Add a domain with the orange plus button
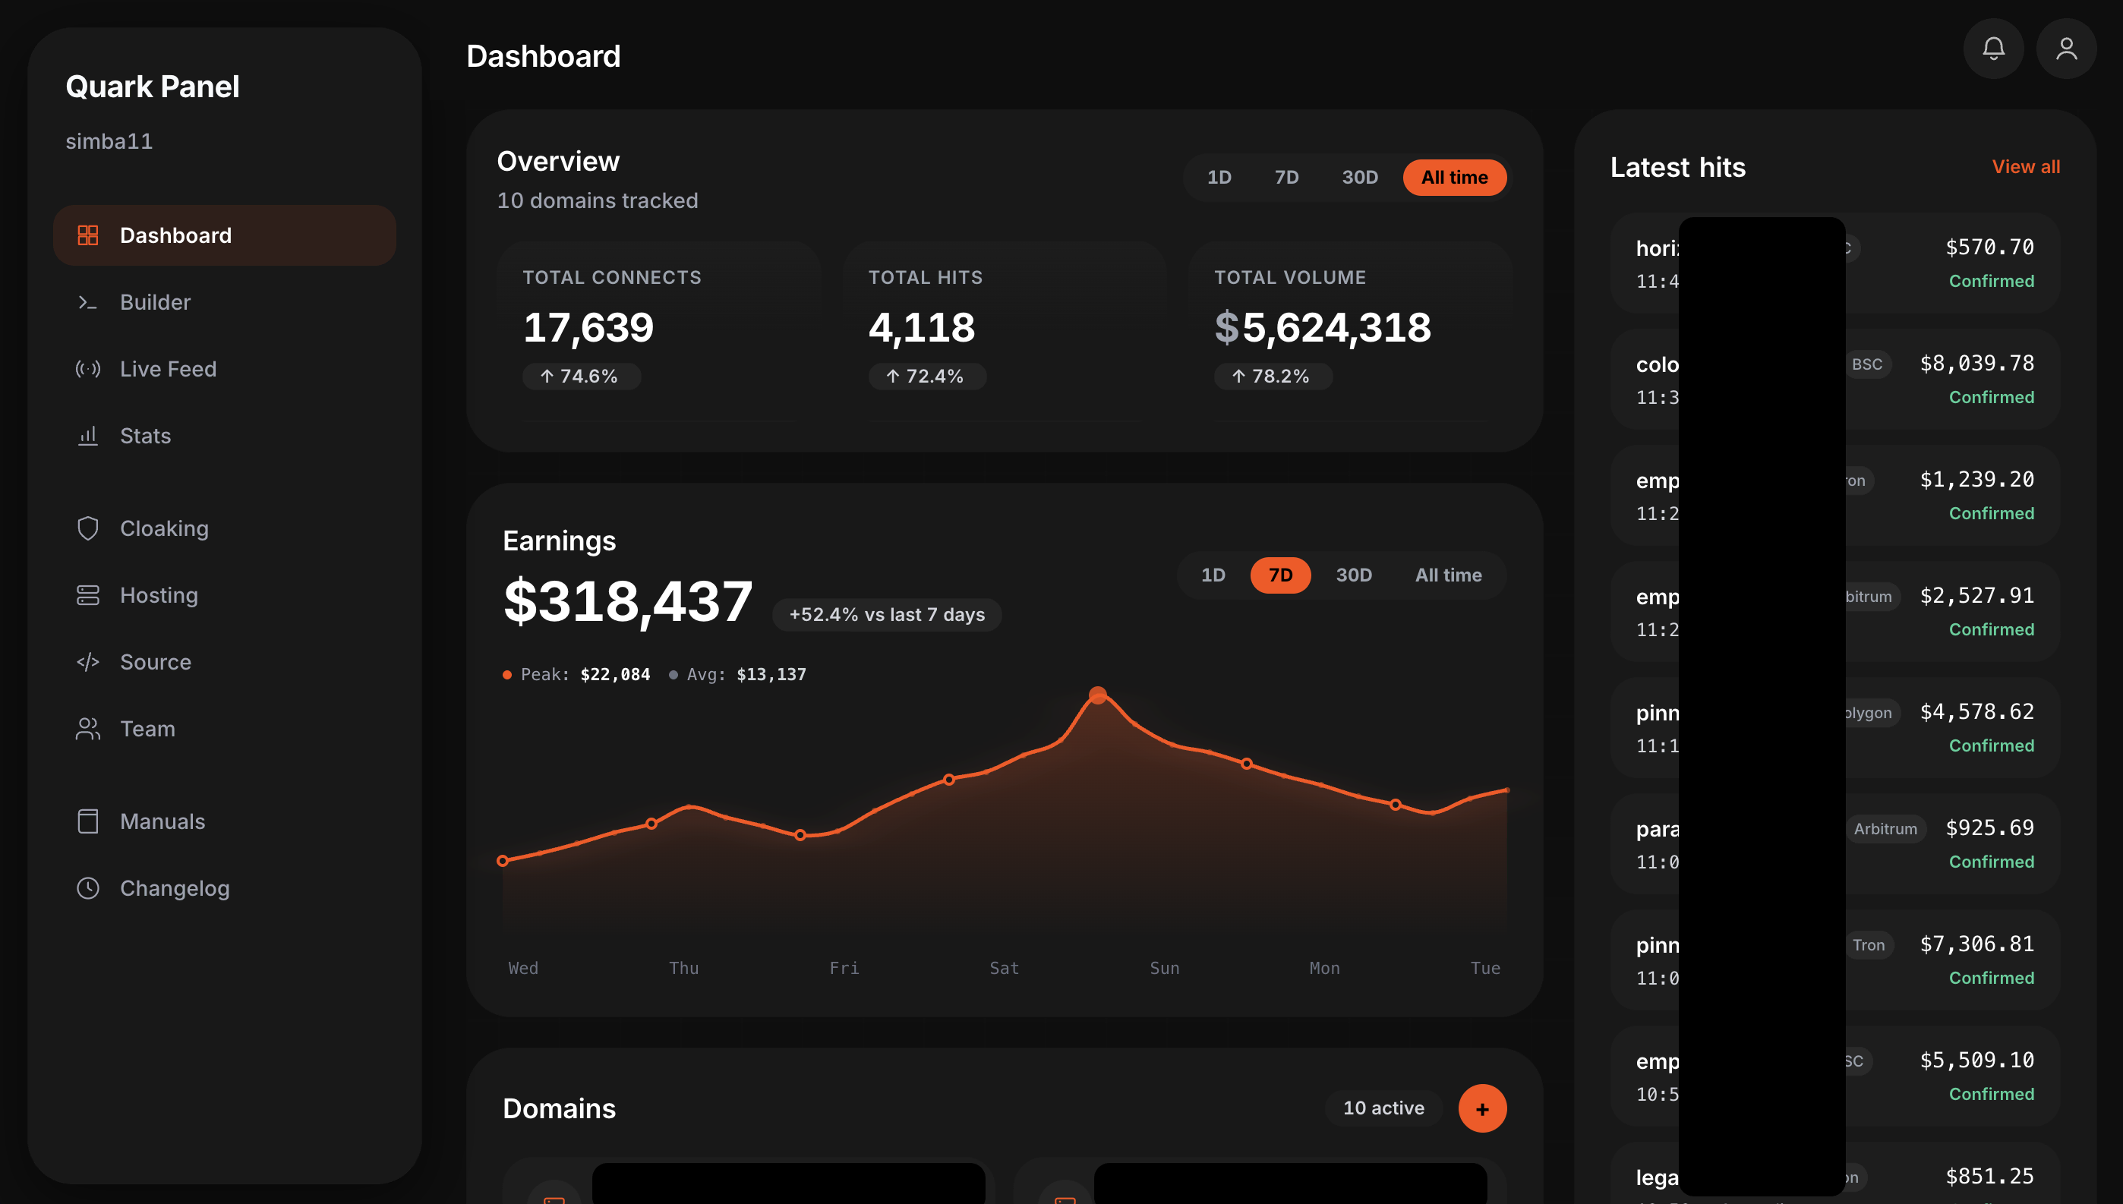The height and width of the screenshot is (1204, 2123). point(1482,1108)
